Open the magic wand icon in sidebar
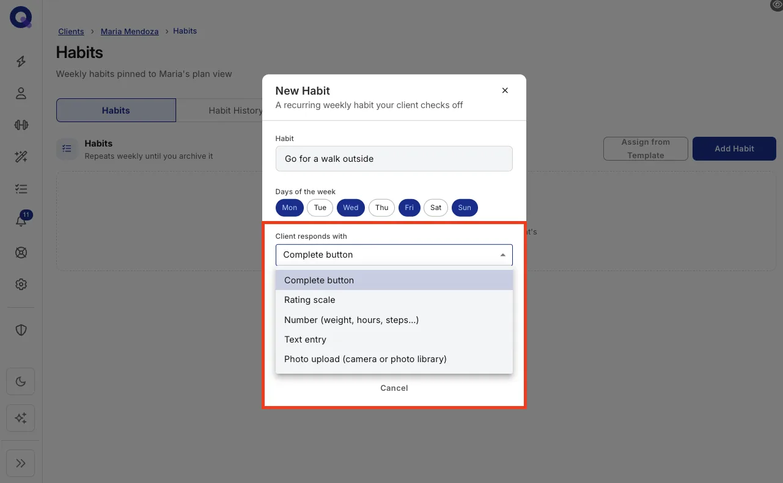This screenshot has width=783, height=483. [21, 157]
